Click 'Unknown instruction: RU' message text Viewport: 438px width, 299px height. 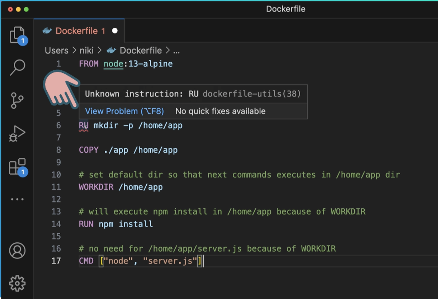click(x=142, y=94)
